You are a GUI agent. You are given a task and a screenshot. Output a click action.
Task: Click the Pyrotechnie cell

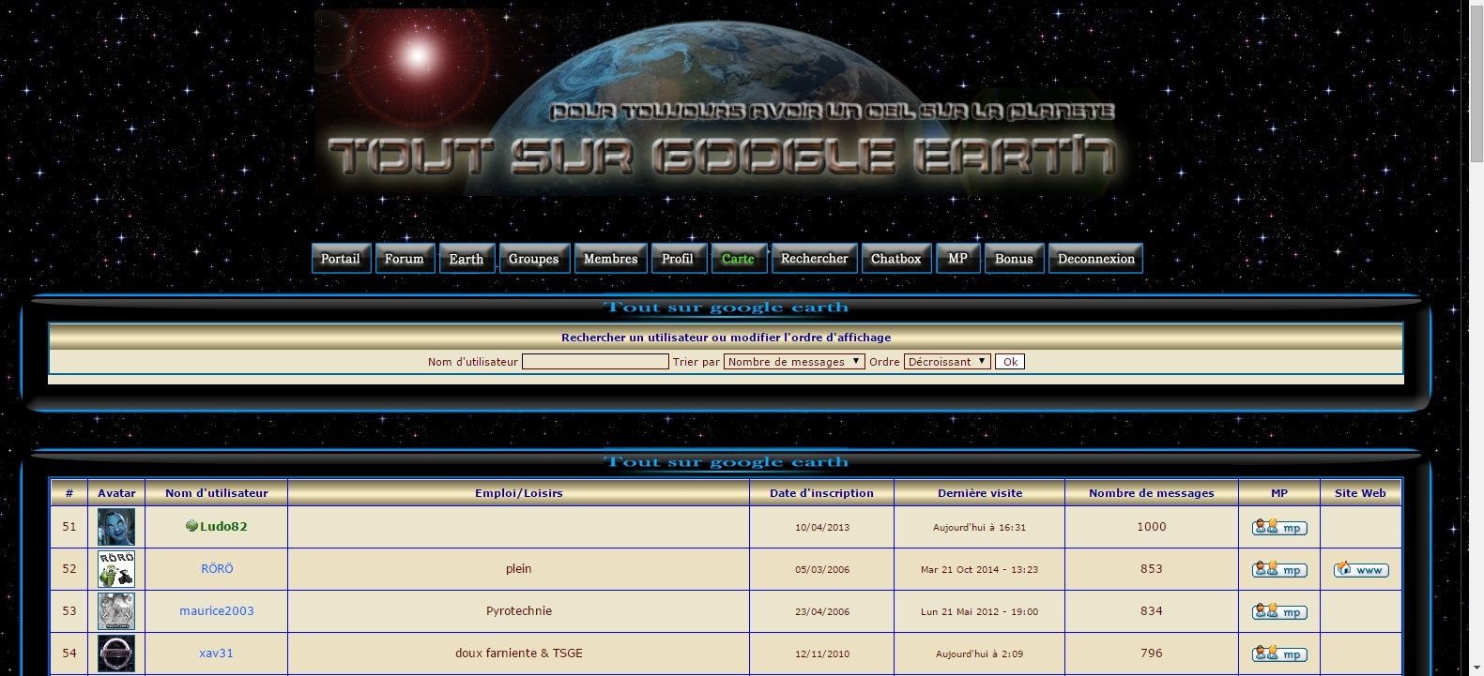pyautogui.click(x=519, y=611)
